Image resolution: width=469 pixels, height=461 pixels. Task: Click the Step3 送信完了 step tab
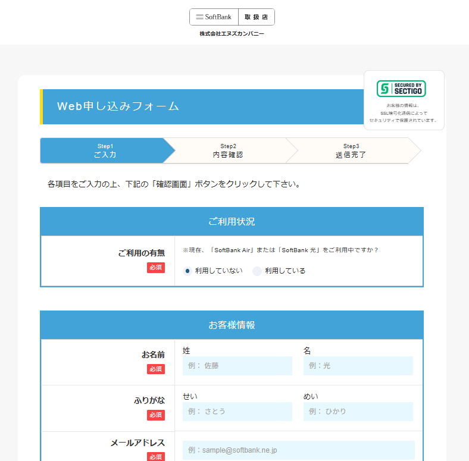(351, 150)
